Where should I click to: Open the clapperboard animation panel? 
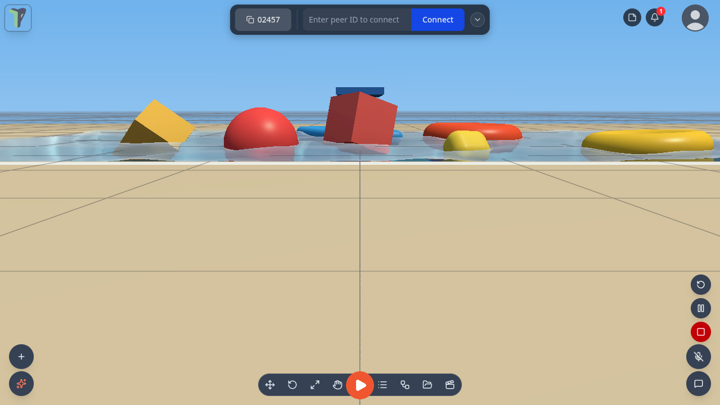(450, 385)
